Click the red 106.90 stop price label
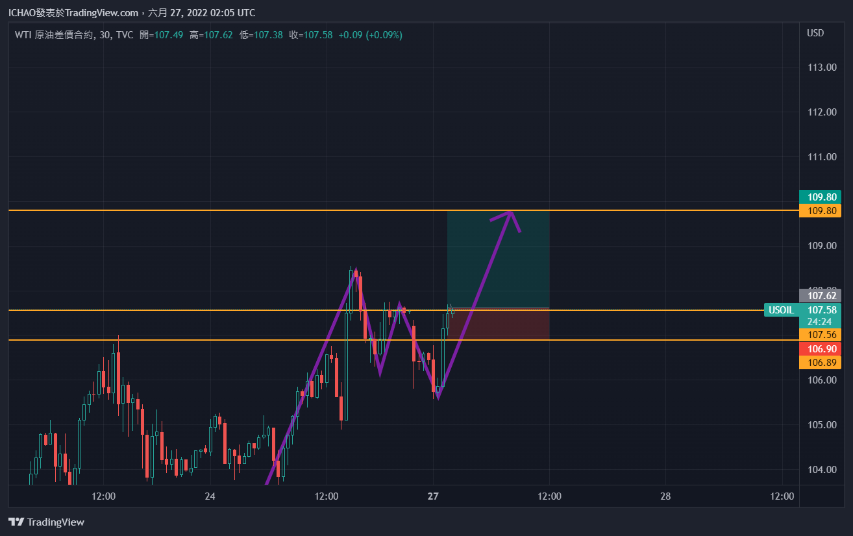Image resolution: width=853 pixels, height=536 pixels. (820, 349)
